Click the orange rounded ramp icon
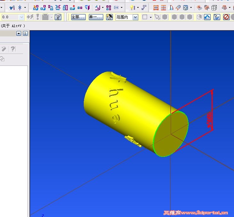234x217 pixels. (178, 8)
